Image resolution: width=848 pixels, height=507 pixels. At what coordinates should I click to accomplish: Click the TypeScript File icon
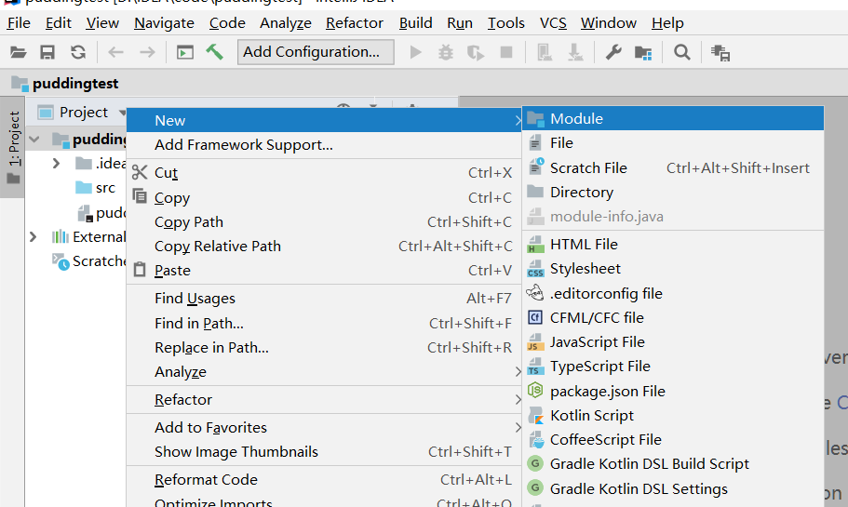coord(535,367)
